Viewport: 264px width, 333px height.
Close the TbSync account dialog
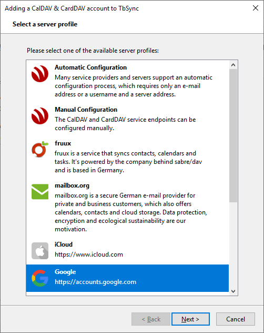256,8
